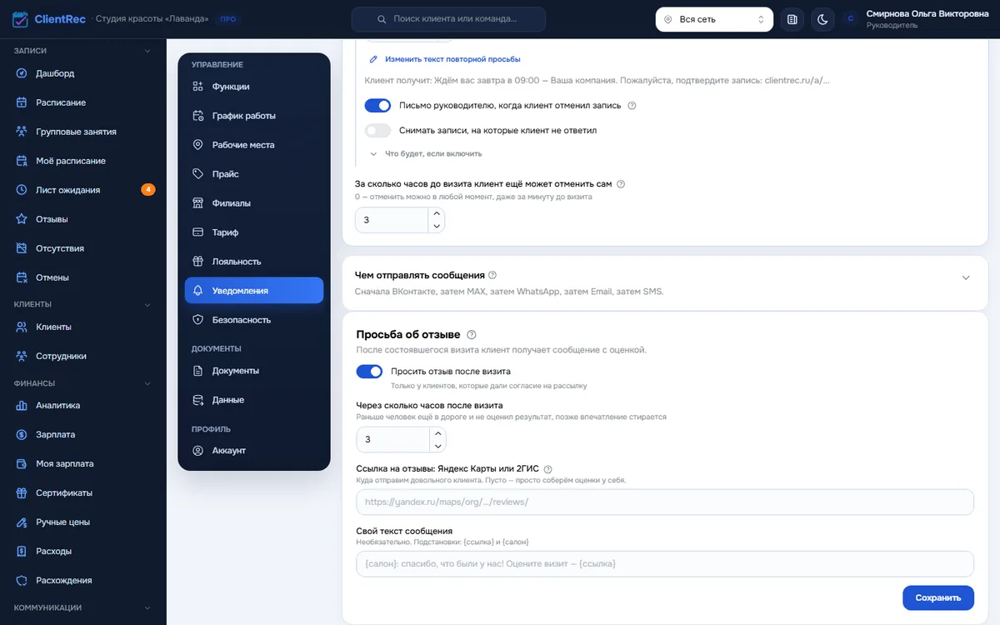
Task: Click help icon by Ссылка на отзывы
Action: tap(548, 469)
